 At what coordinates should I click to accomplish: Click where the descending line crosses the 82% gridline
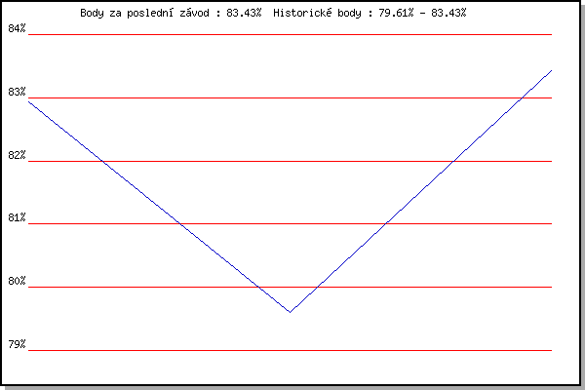(x=103, y=161)
